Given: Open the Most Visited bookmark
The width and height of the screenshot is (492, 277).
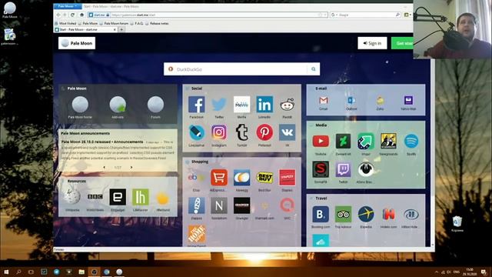Looking at the screenshot, I should [65, 23].
